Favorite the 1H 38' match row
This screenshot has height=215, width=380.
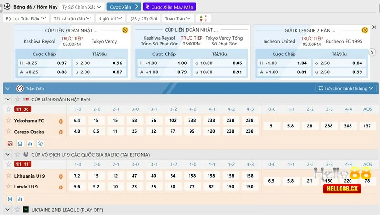[x=9, y=109]
